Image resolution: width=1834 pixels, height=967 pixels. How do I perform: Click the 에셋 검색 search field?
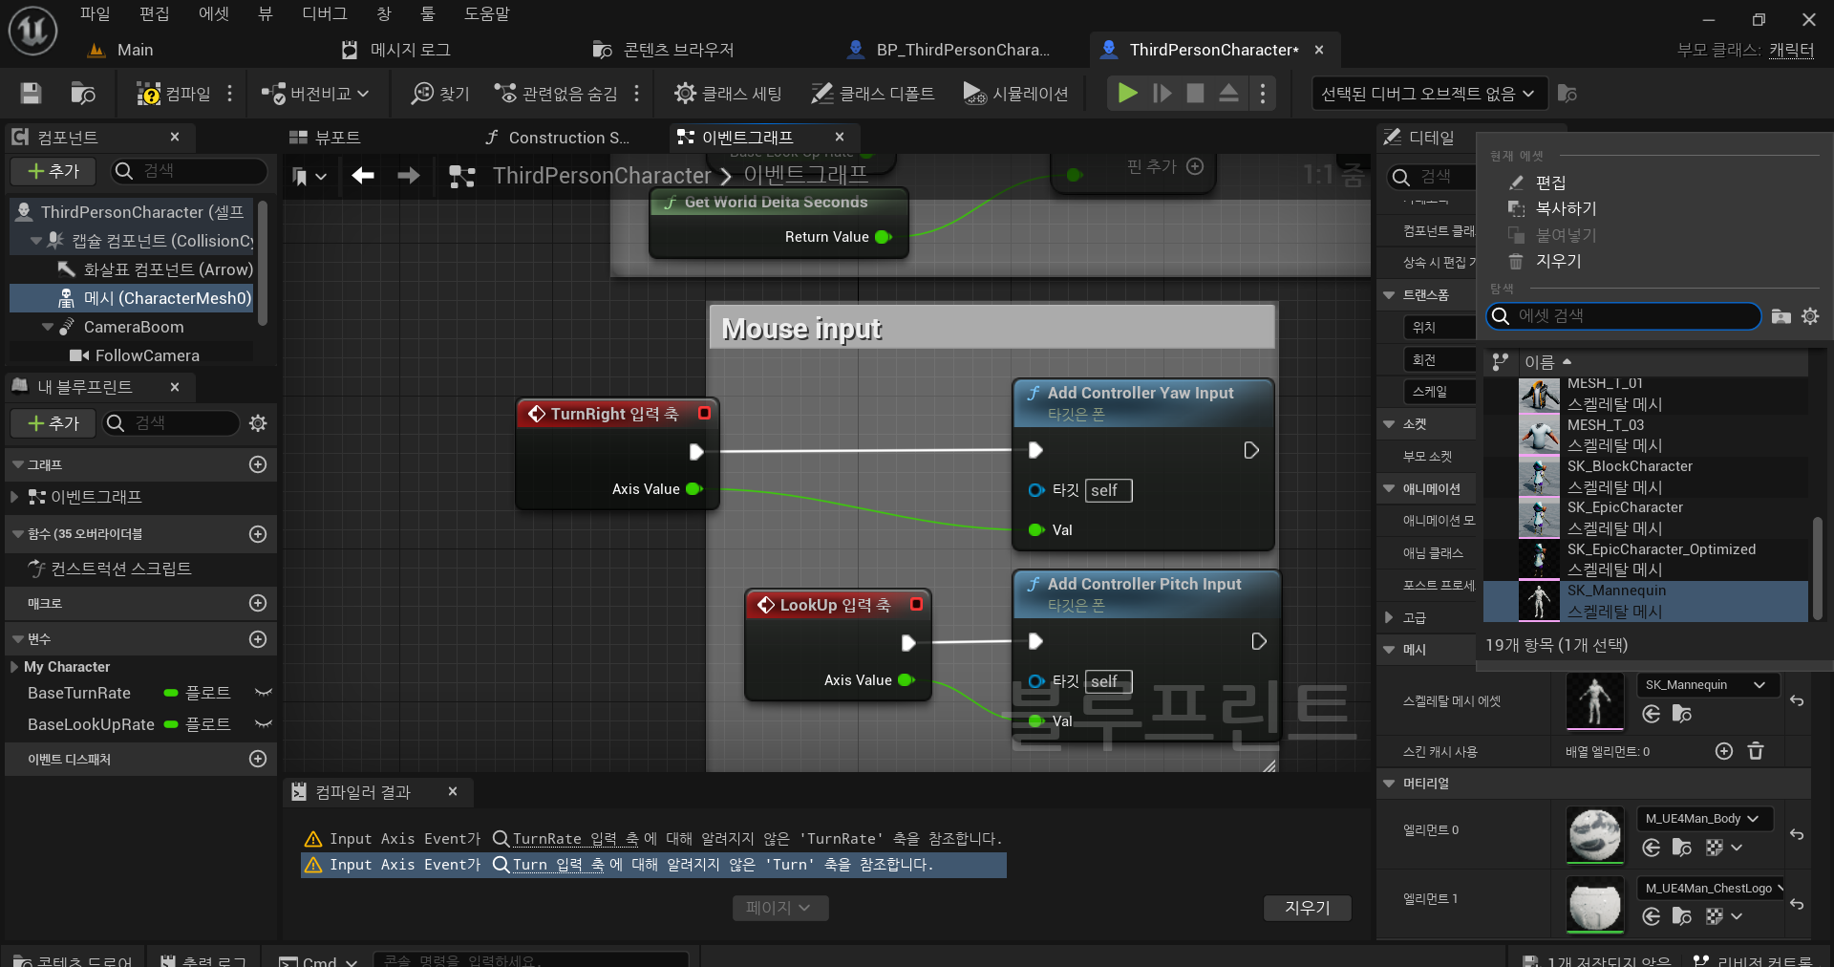pos(1624,316)
